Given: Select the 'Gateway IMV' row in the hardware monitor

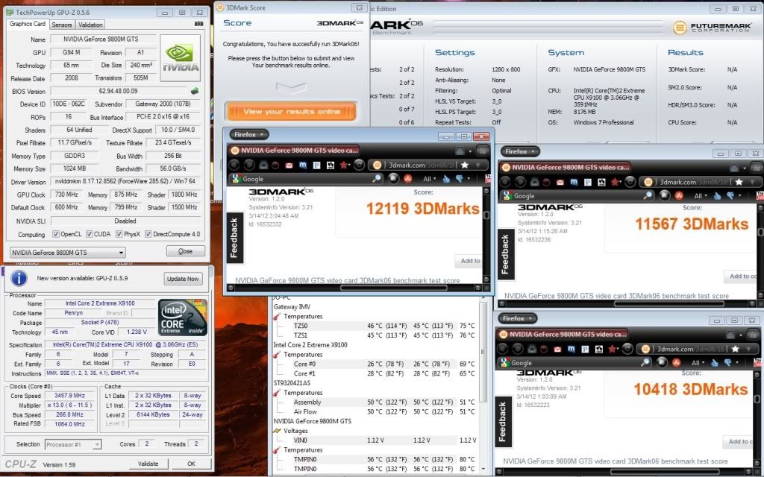Looking at the screenshot, I should pos(292,306).
